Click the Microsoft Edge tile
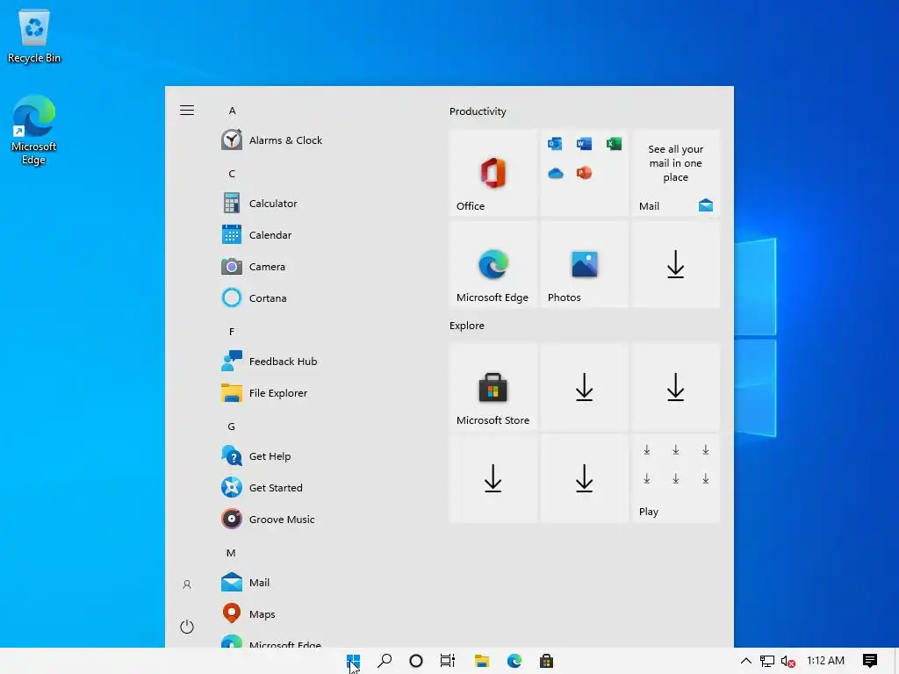Screen dimensions: 899x674 tap(493, 264)
